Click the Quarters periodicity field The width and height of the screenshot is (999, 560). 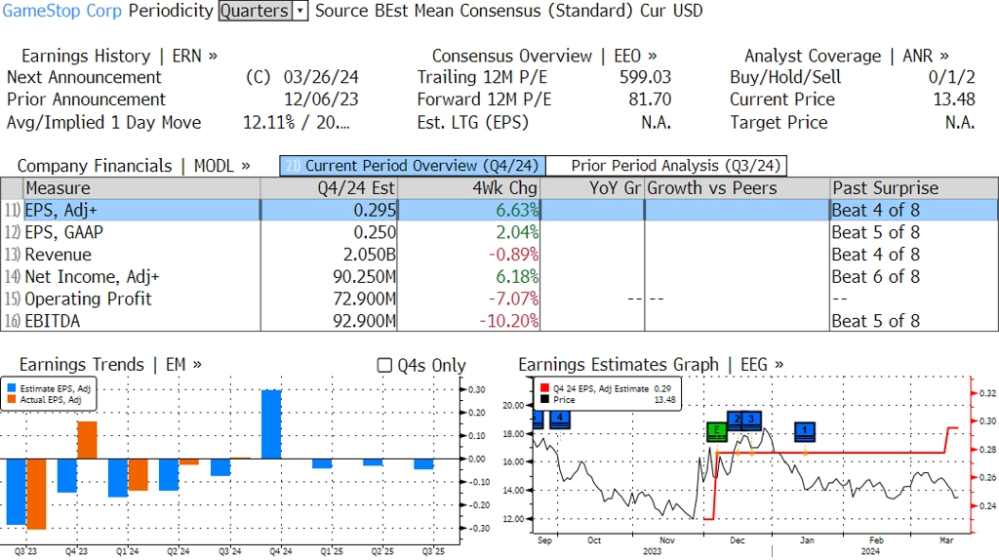256,11
